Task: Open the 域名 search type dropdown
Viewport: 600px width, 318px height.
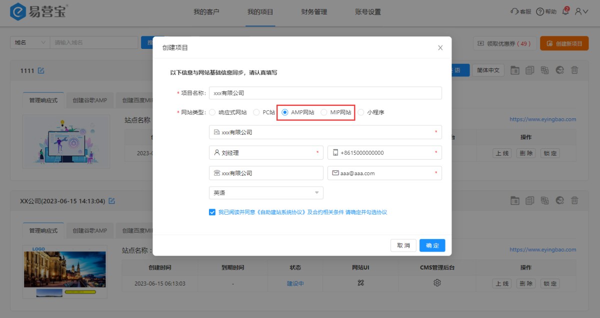Action: (x=30, y=42)
